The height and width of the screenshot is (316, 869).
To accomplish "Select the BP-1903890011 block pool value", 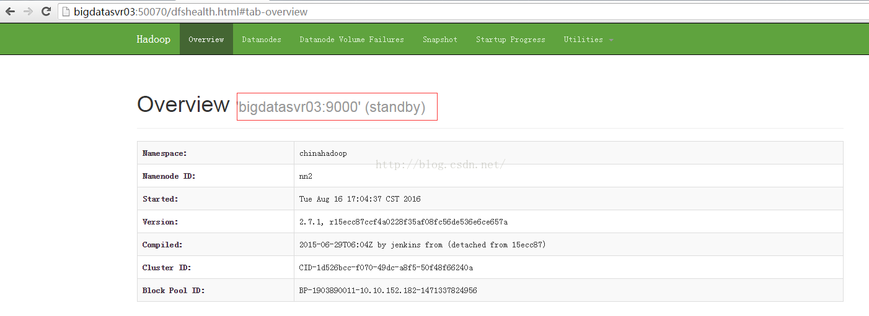I will pyautogui.click(x=388, y=290).
